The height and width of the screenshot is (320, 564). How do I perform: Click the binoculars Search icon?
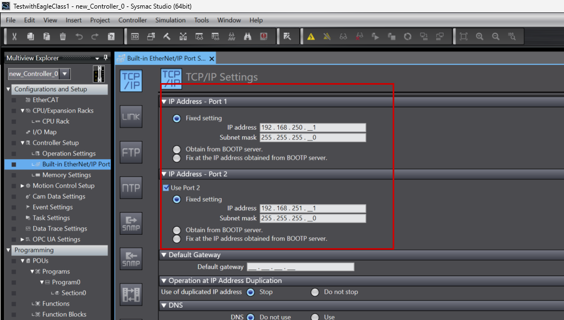(x=248, y=36)
